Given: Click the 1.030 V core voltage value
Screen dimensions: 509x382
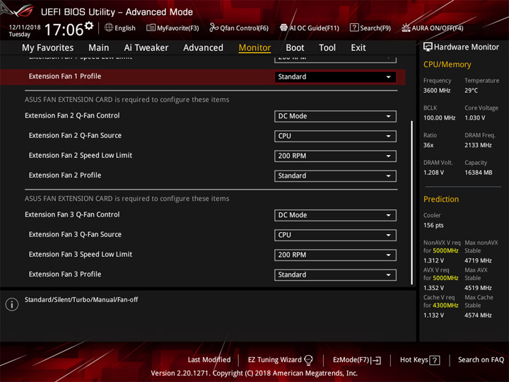Looking at the screenshot, I should click(475, 117).
